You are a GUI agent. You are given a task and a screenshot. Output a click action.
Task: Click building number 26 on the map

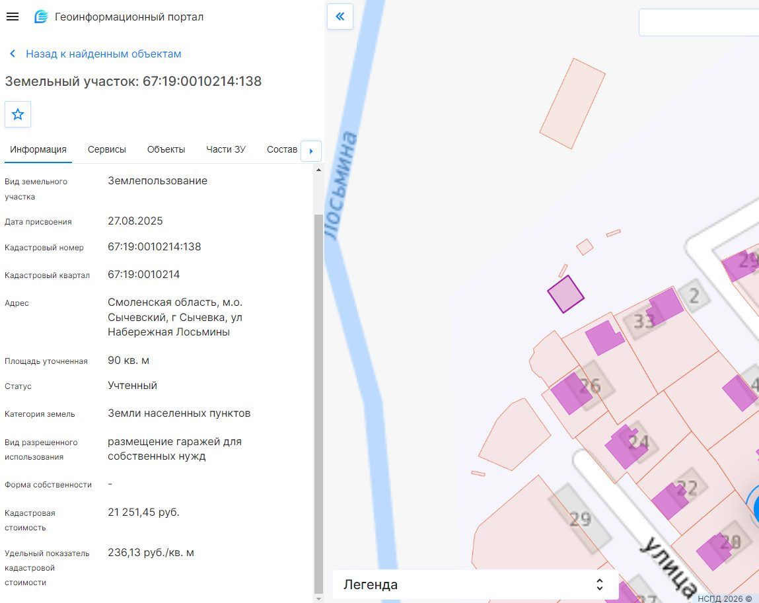(590, 386)
